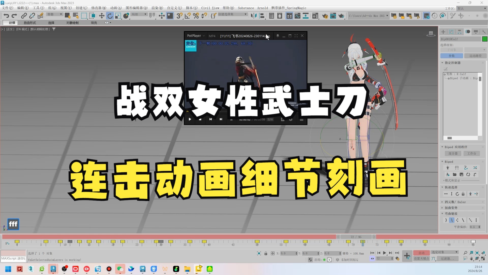
Task: Toggle the Percent Snap icon
Action: tap(196, 16)
